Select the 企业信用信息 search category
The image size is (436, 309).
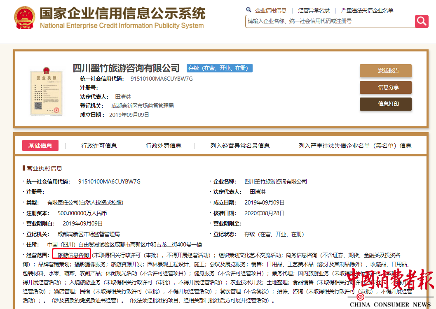coord(271,11)
